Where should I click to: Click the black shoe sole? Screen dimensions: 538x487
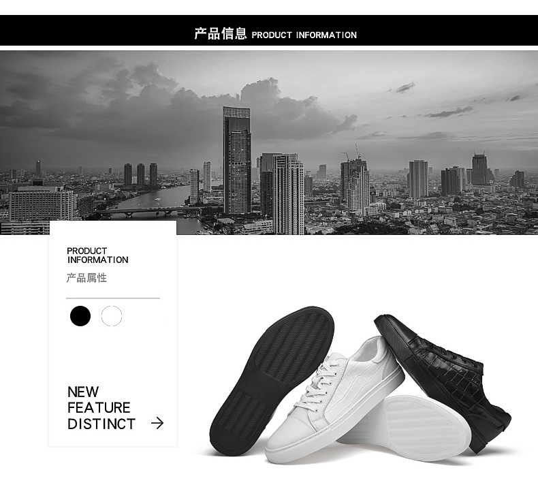(272, 380)
